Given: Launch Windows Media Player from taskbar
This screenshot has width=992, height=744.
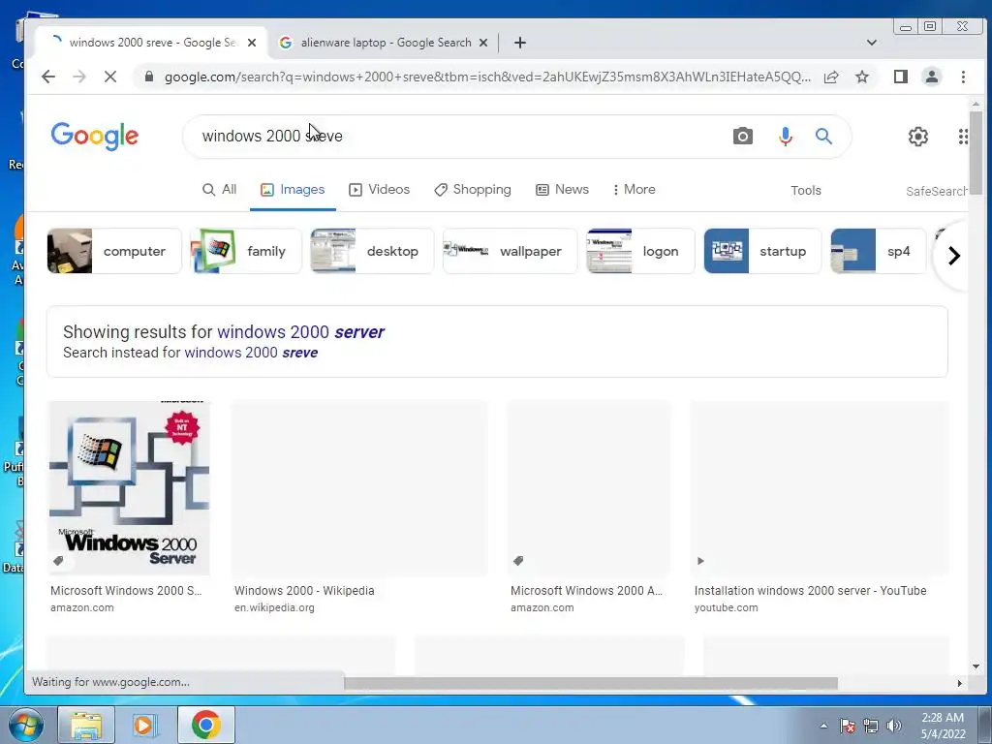Looking at the screenshot, I should pos(144,725).
